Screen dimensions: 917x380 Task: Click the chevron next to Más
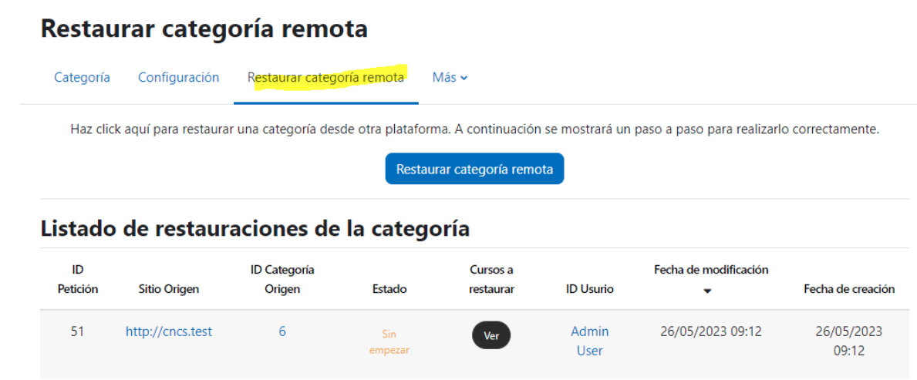[464, 78]
